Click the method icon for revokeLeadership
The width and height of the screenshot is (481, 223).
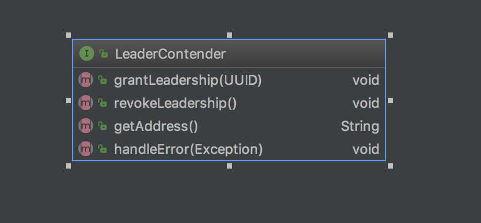[86, 103]
